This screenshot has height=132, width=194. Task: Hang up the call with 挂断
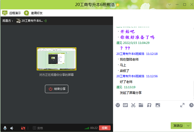(x=105, y=128)
